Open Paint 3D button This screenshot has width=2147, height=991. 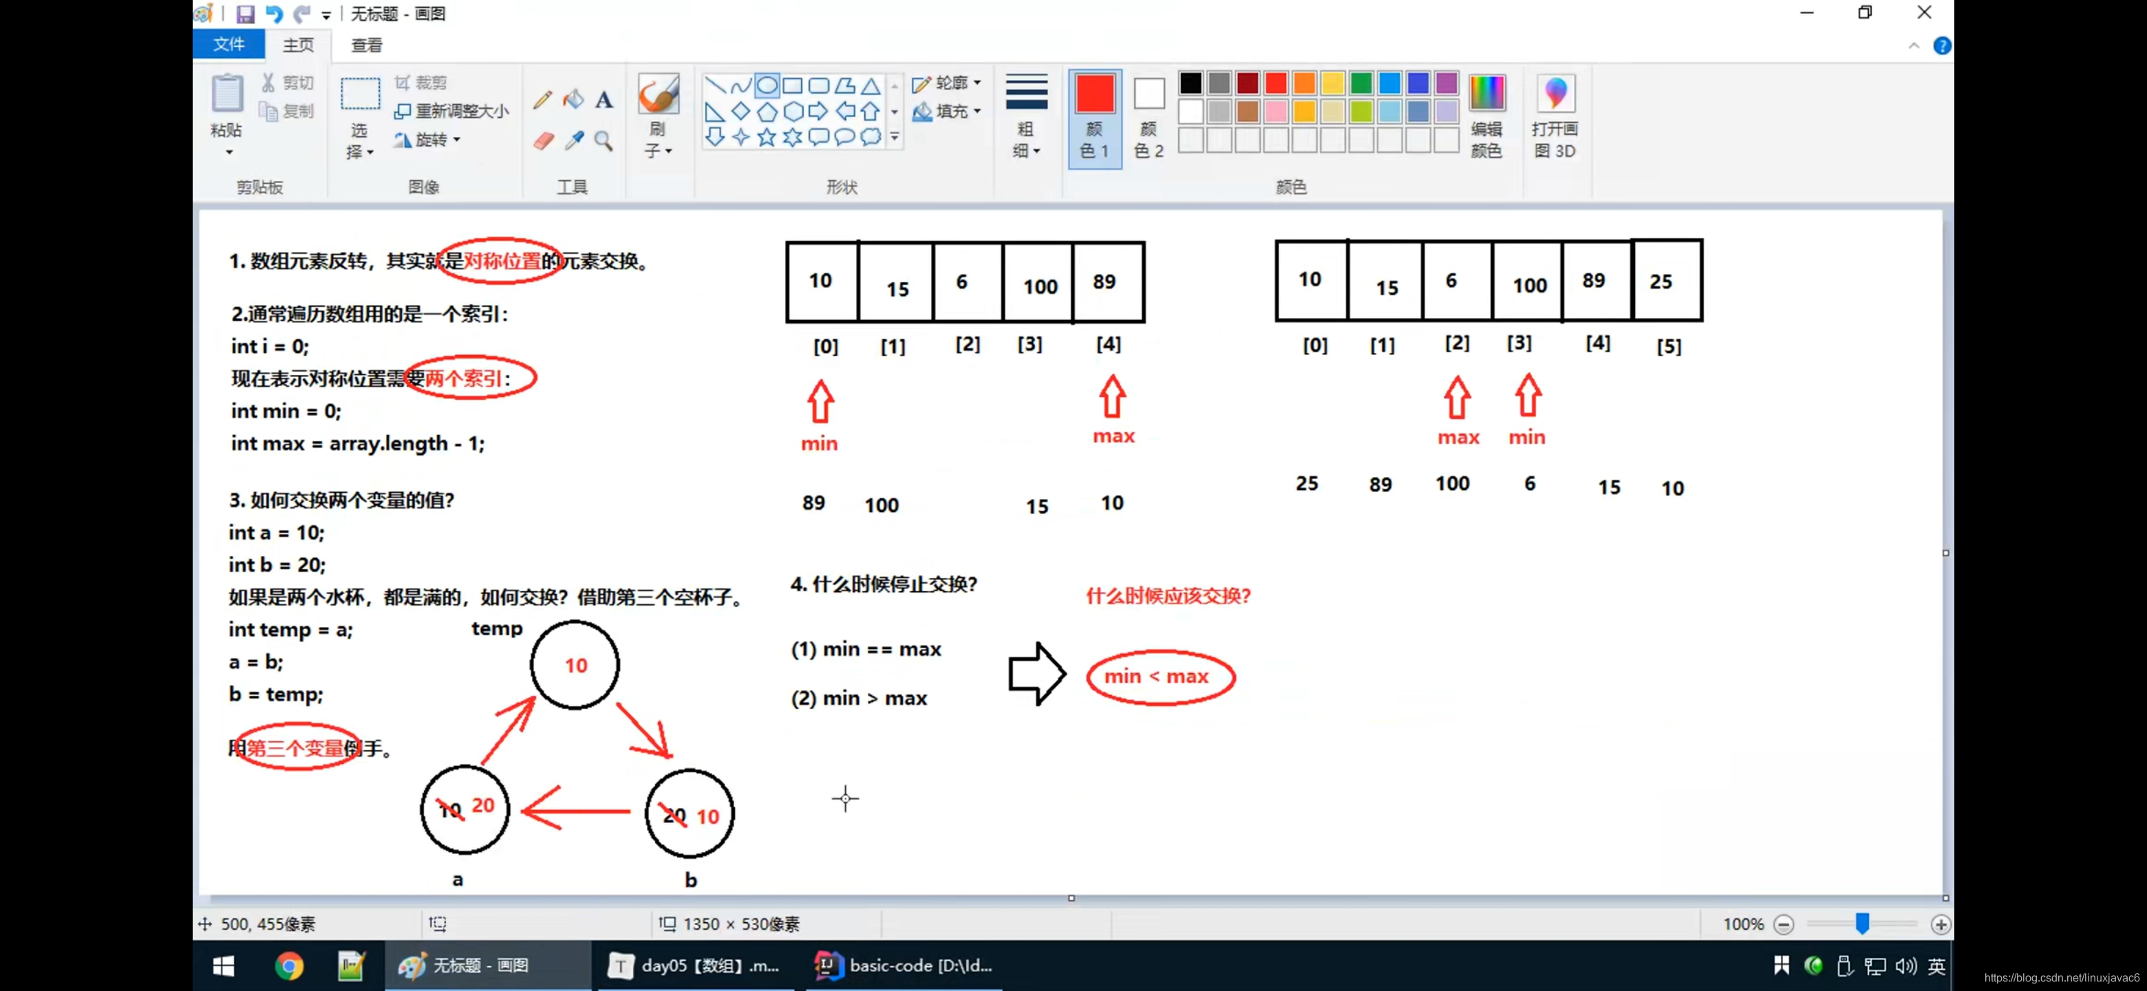pyautogui.click(x=1555, y=116)
